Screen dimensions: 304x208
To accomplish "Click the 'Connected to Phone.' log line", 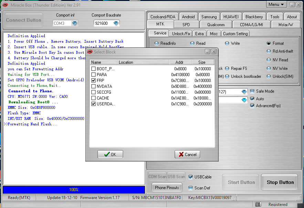I will click(x=31, y=91).
